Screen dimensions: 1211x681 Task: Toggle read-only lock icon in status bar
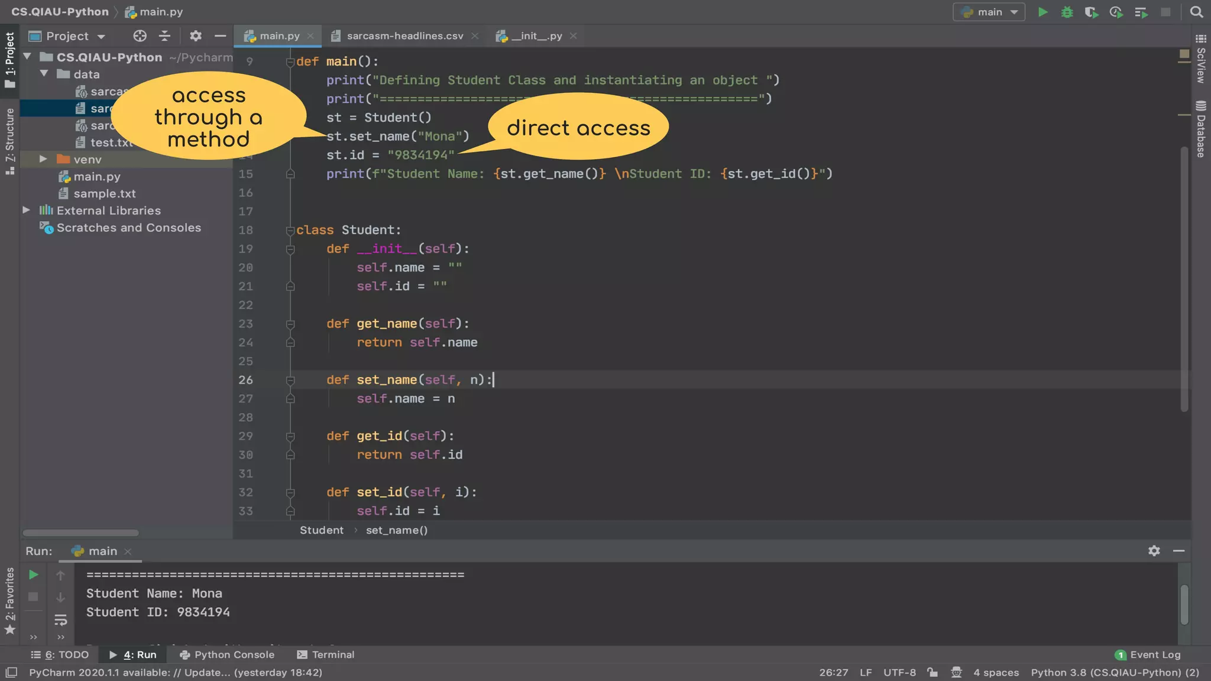(x=932, y=672)
